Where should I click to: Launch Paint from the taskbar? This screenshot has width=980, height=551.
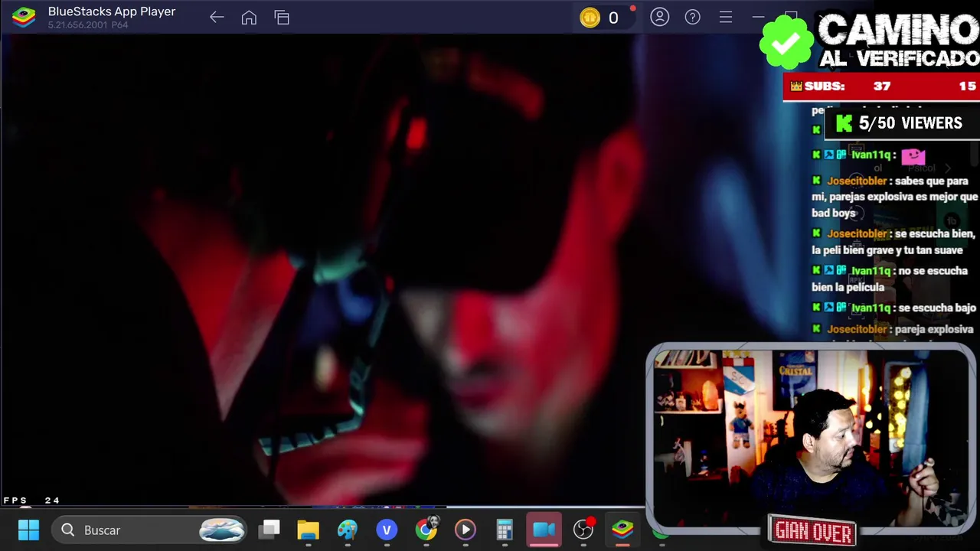[348, 530]
